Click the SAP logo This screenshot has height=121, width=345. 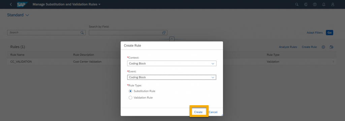point(23,4)
